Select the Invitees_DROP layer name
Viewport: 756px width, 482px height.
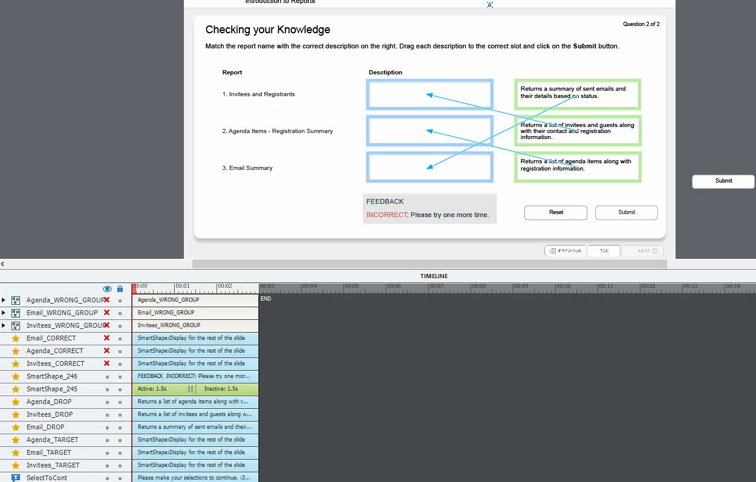click(x=50, y=414)
